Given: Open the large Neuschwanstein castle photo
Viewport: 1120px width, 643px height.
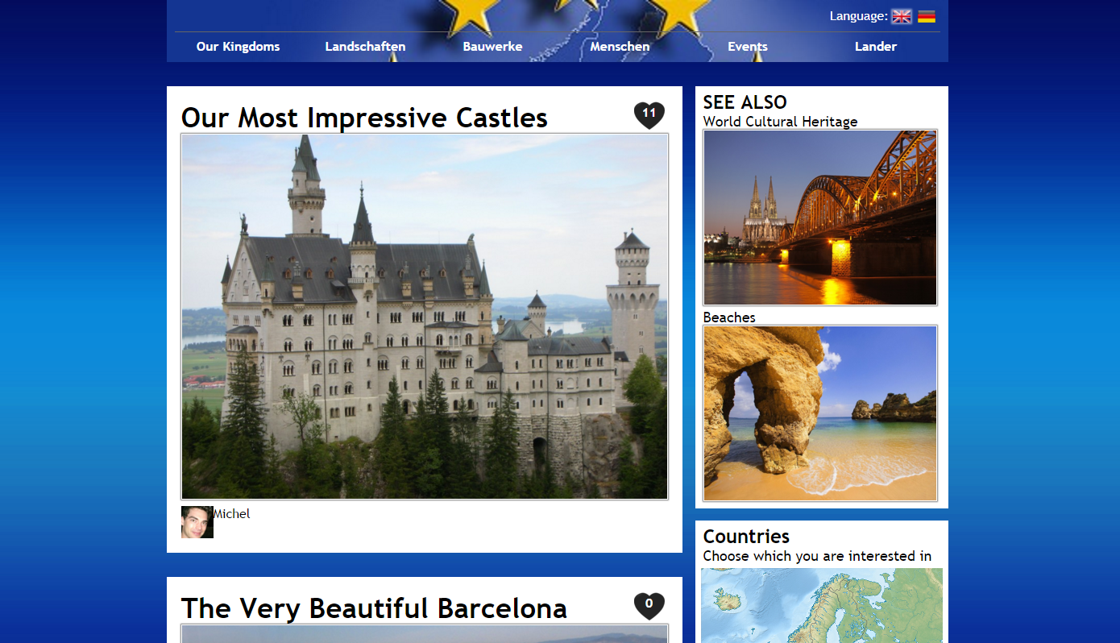Looking at the screenshot, I should tap(425, 317).
